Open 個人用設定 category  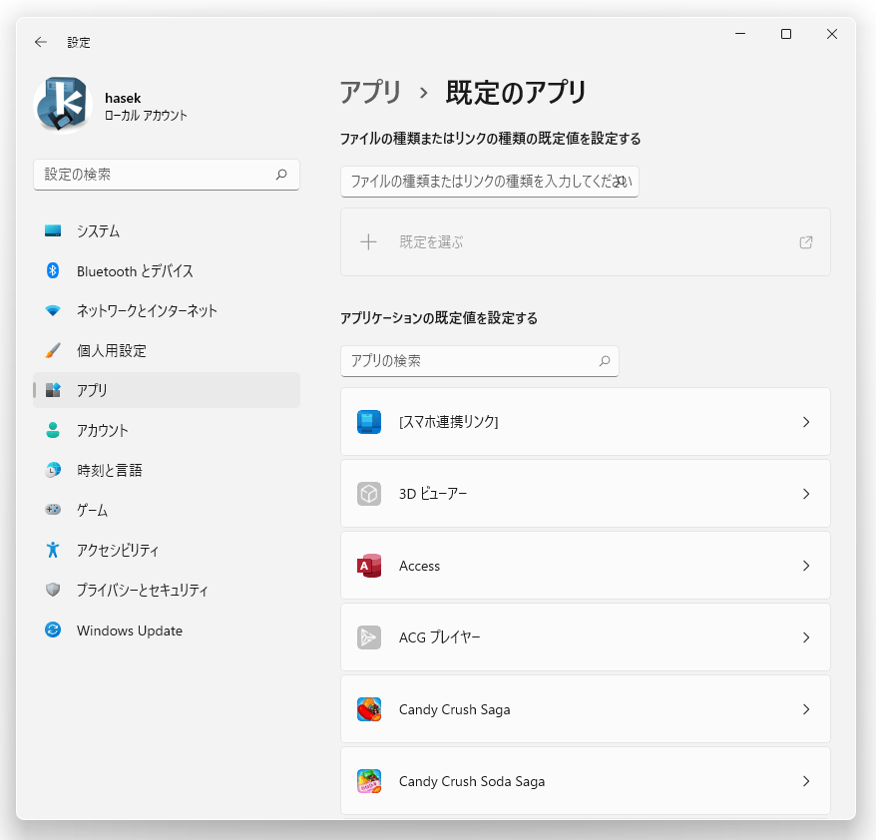point(167,350)
